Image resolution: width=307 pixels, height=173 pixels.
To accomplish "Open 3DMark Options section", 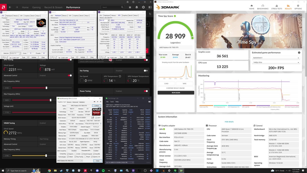I will click(x=298, y=7).
